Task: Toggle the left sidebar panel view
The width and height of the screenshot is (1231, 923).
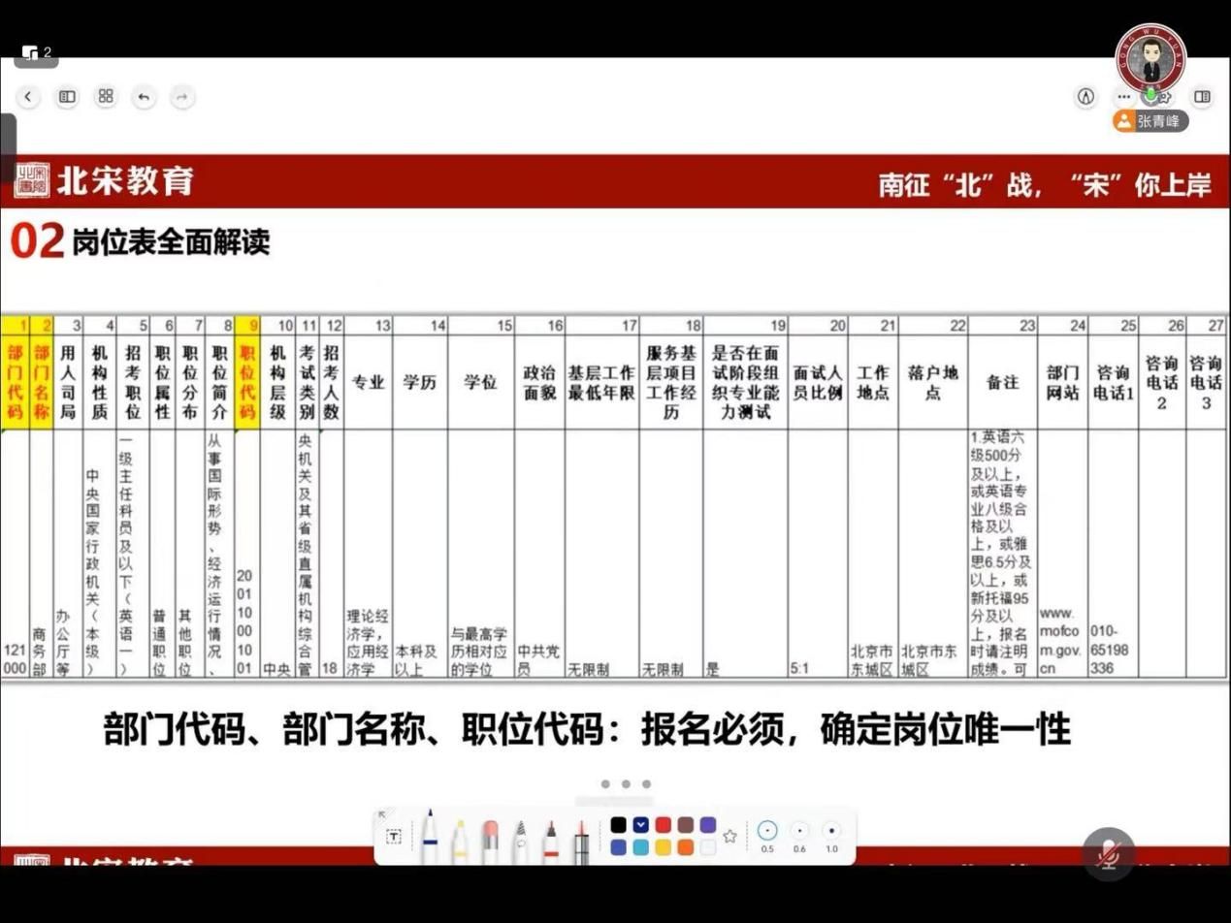Action: (x=67, y=96)
